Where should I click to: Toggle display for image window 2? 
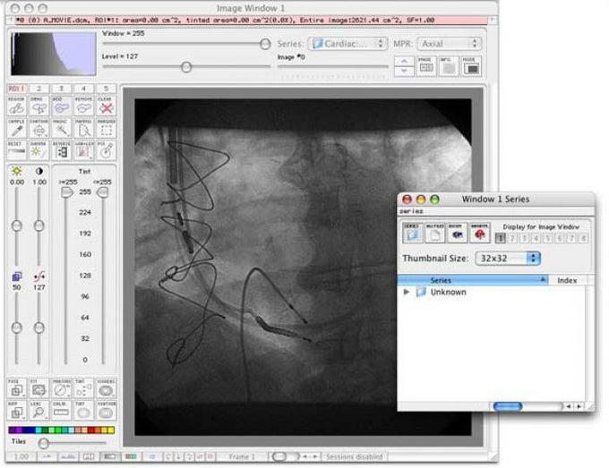[x=512, y=238]
